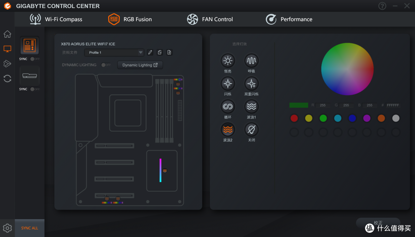Image resolution: width=415 pixels, height=237 pixels.
Task: Select the motherboard device thumbnail
Action: pos(30,45)
